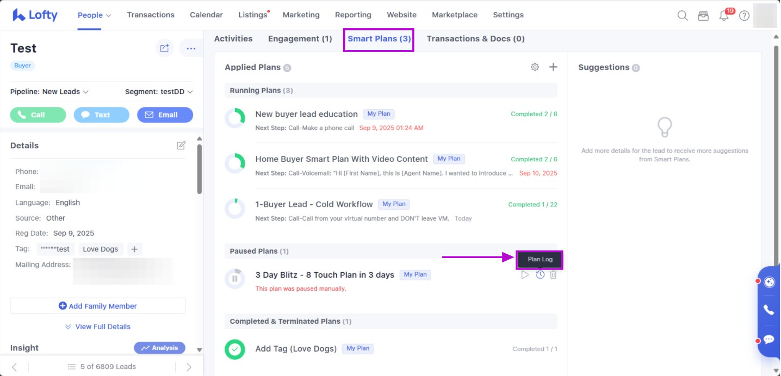Open the Segment: testDD dropdown
This screenshot has height=376, width=781.
tap(159, 92)
